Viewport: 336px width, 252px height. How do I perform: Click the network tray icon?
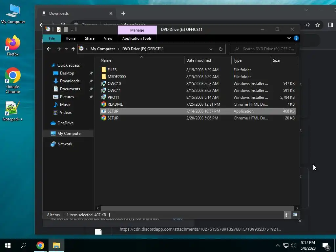coord(286,245)
